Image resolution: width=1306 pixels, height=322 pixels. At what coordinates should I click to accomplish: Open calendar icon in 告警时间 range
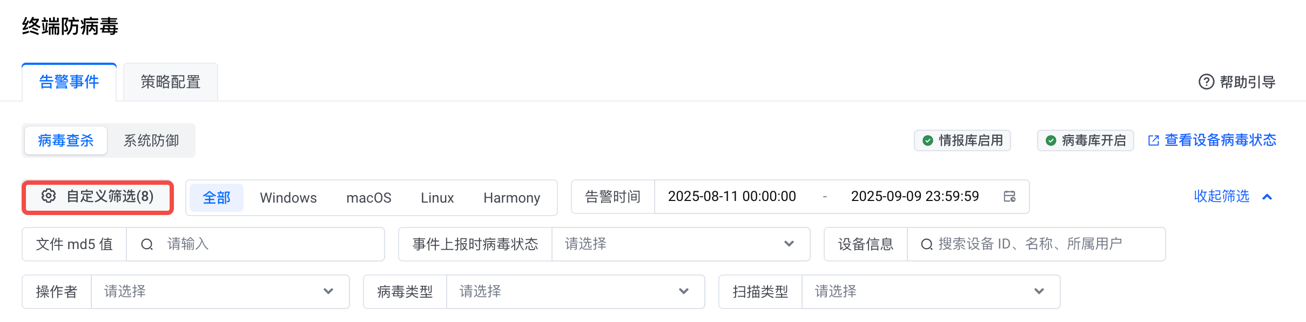pos(1009,196)
